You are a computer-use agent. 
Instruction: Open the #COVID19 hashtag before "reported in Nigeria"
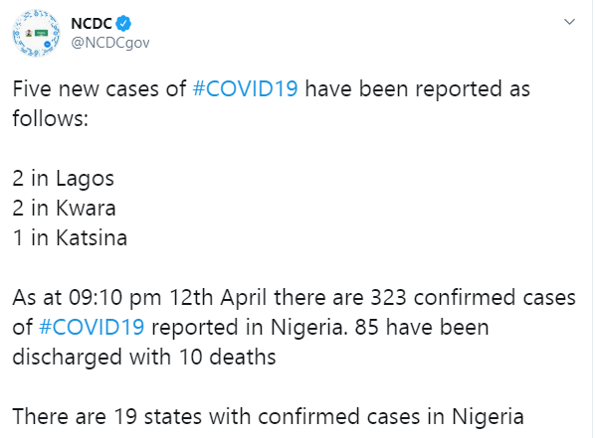(x=92, y=327)
